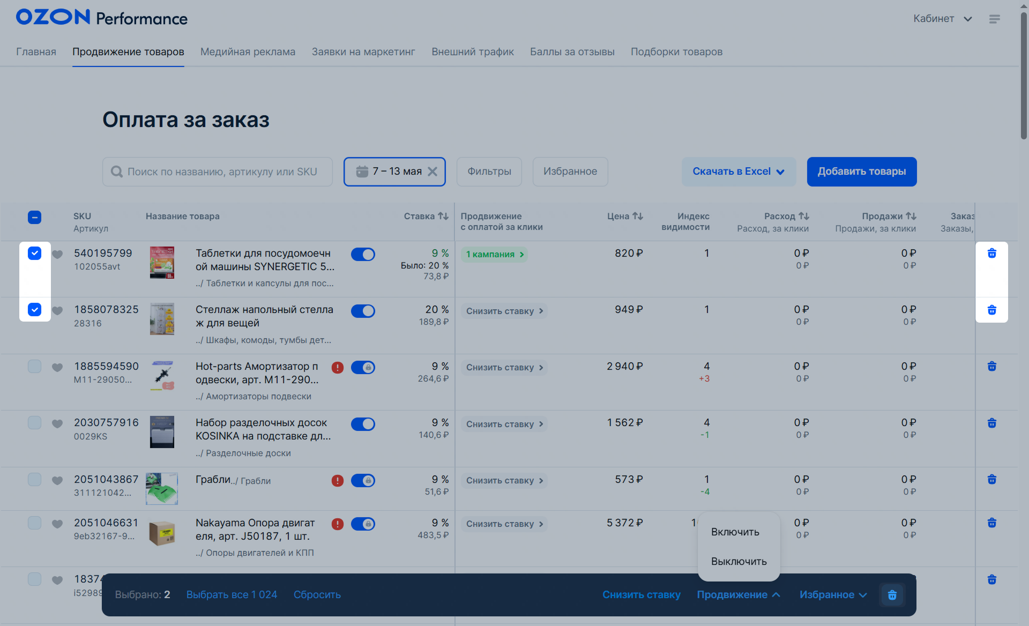Screen dimensions: 1029x626
Task: Sort by Ставка column arrows
Action: coord(443,216)
